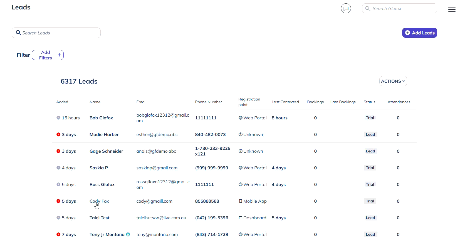Click email bobglofox12312@gmail.com
The height and width of the screenshot is (241, 460).
coord(163,118)
